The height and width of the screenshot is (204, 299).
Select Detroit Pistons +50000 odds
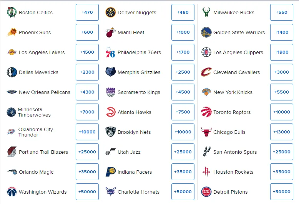(282, 192)
